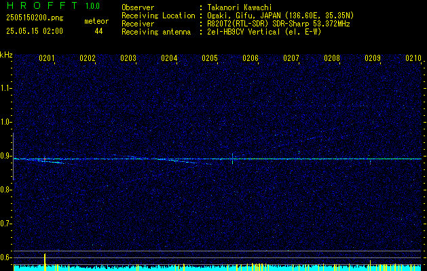Screen dimensions: 427x271
Task: Click the 0.9 kHz axis label
Action: [x=5, y=156]
